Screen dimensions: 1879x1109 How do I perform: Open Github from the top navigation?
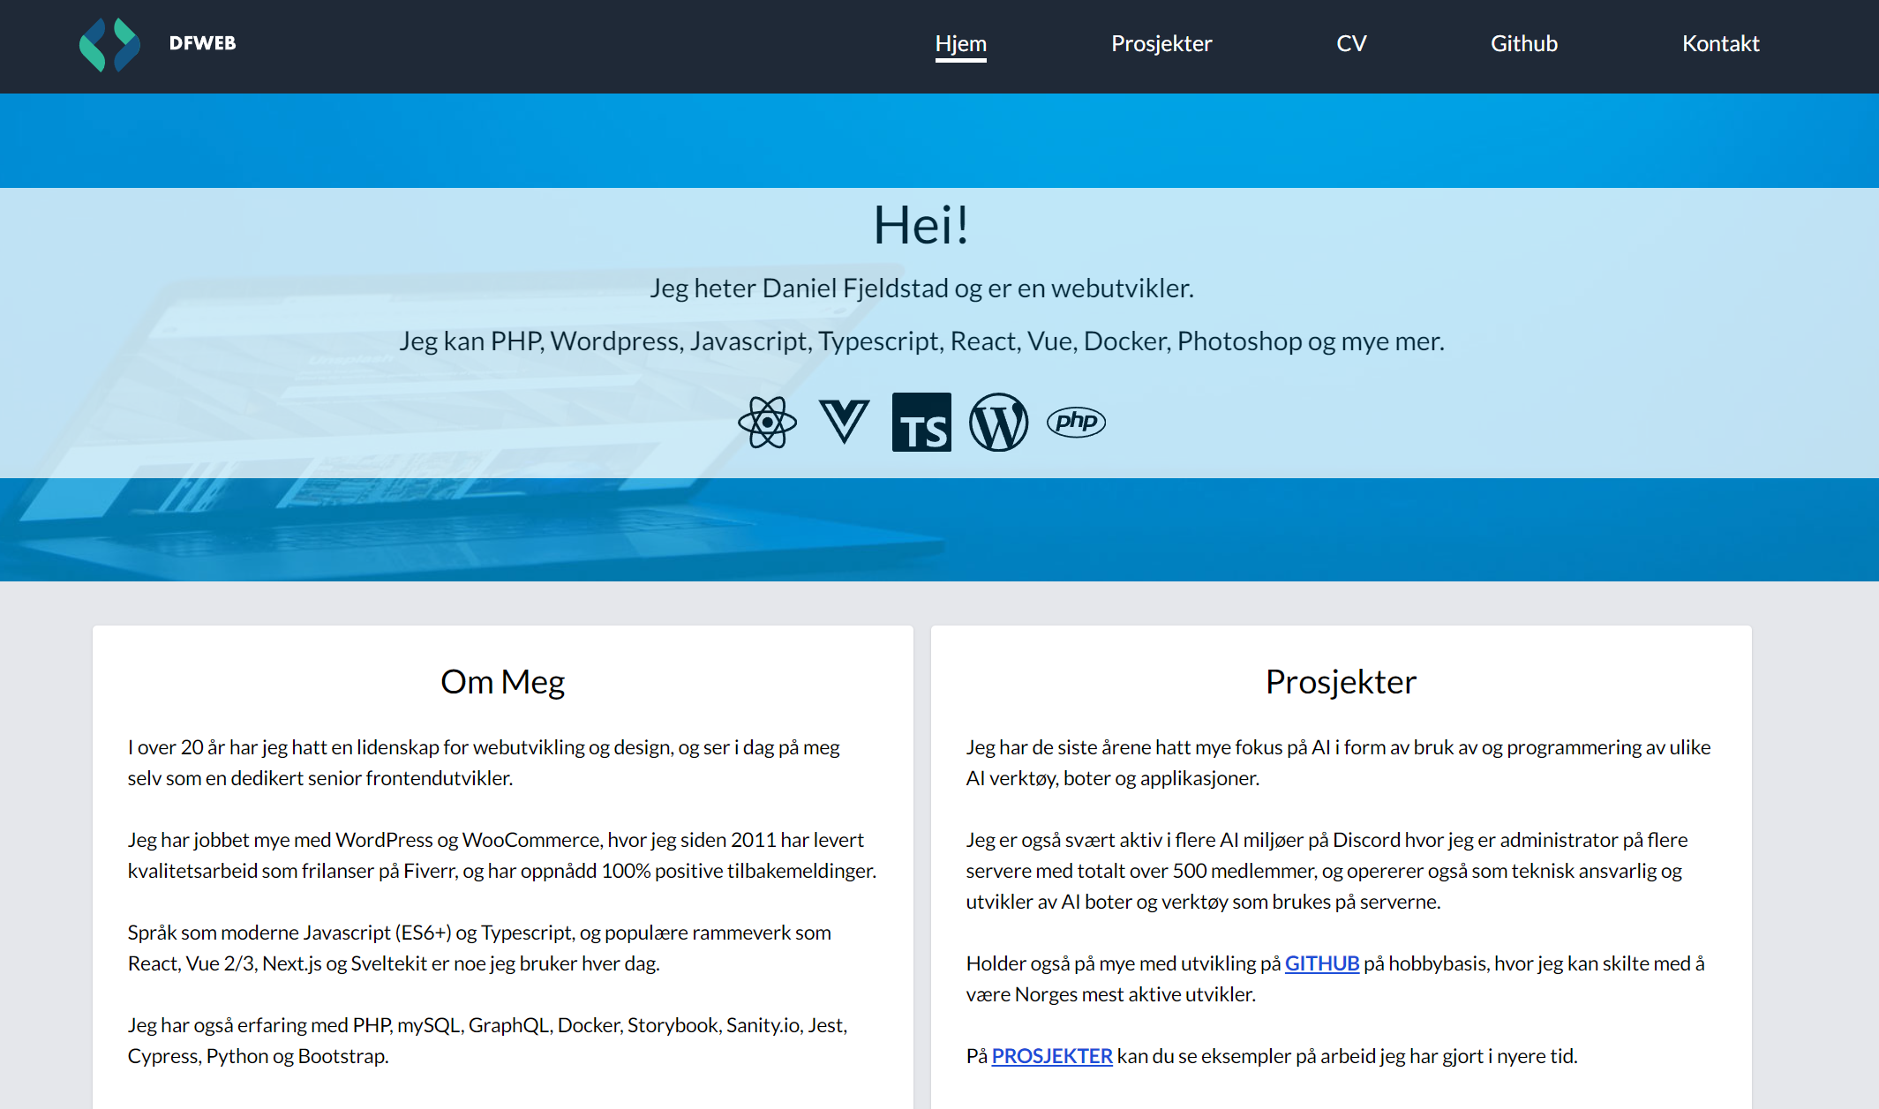pos(1523,43)
